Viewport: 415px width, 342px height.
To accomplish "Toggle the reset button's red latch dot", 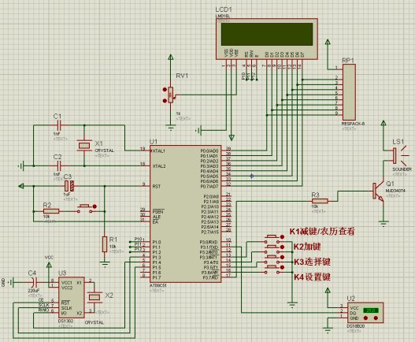I will coord(94,206).
